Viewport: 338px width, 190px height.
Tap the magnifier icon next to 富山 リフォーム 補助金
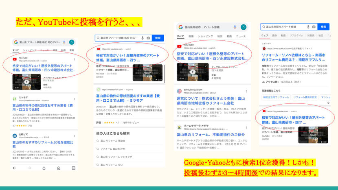98,141
